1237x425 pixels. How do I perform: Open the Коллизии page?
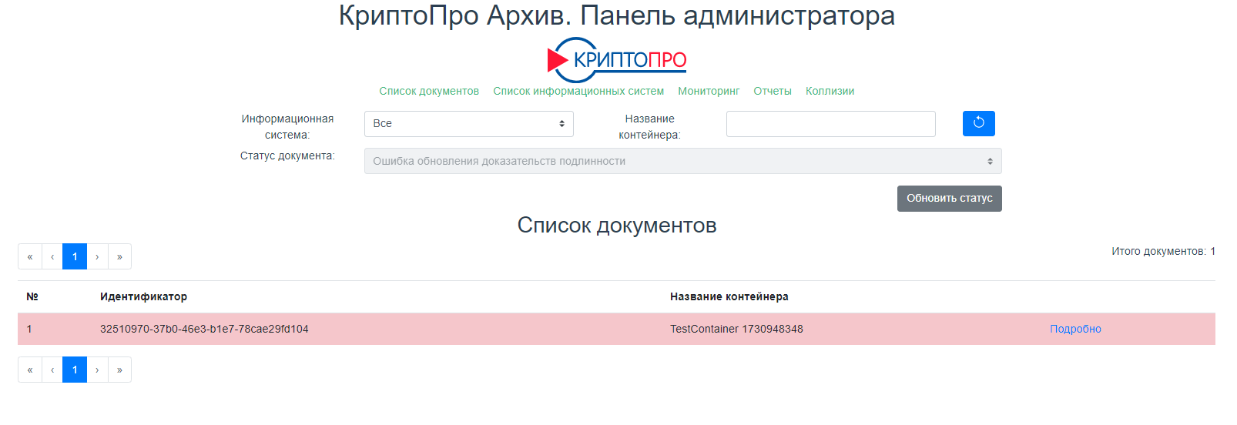830,91
